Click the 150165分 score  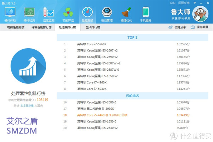pyautogui.click(x=183, y=57)
